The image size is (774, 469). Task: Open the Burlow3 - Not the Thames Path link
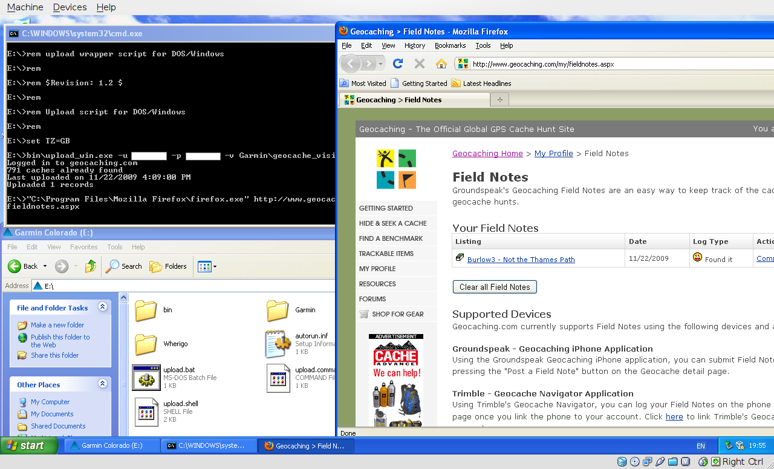[521, 260]
